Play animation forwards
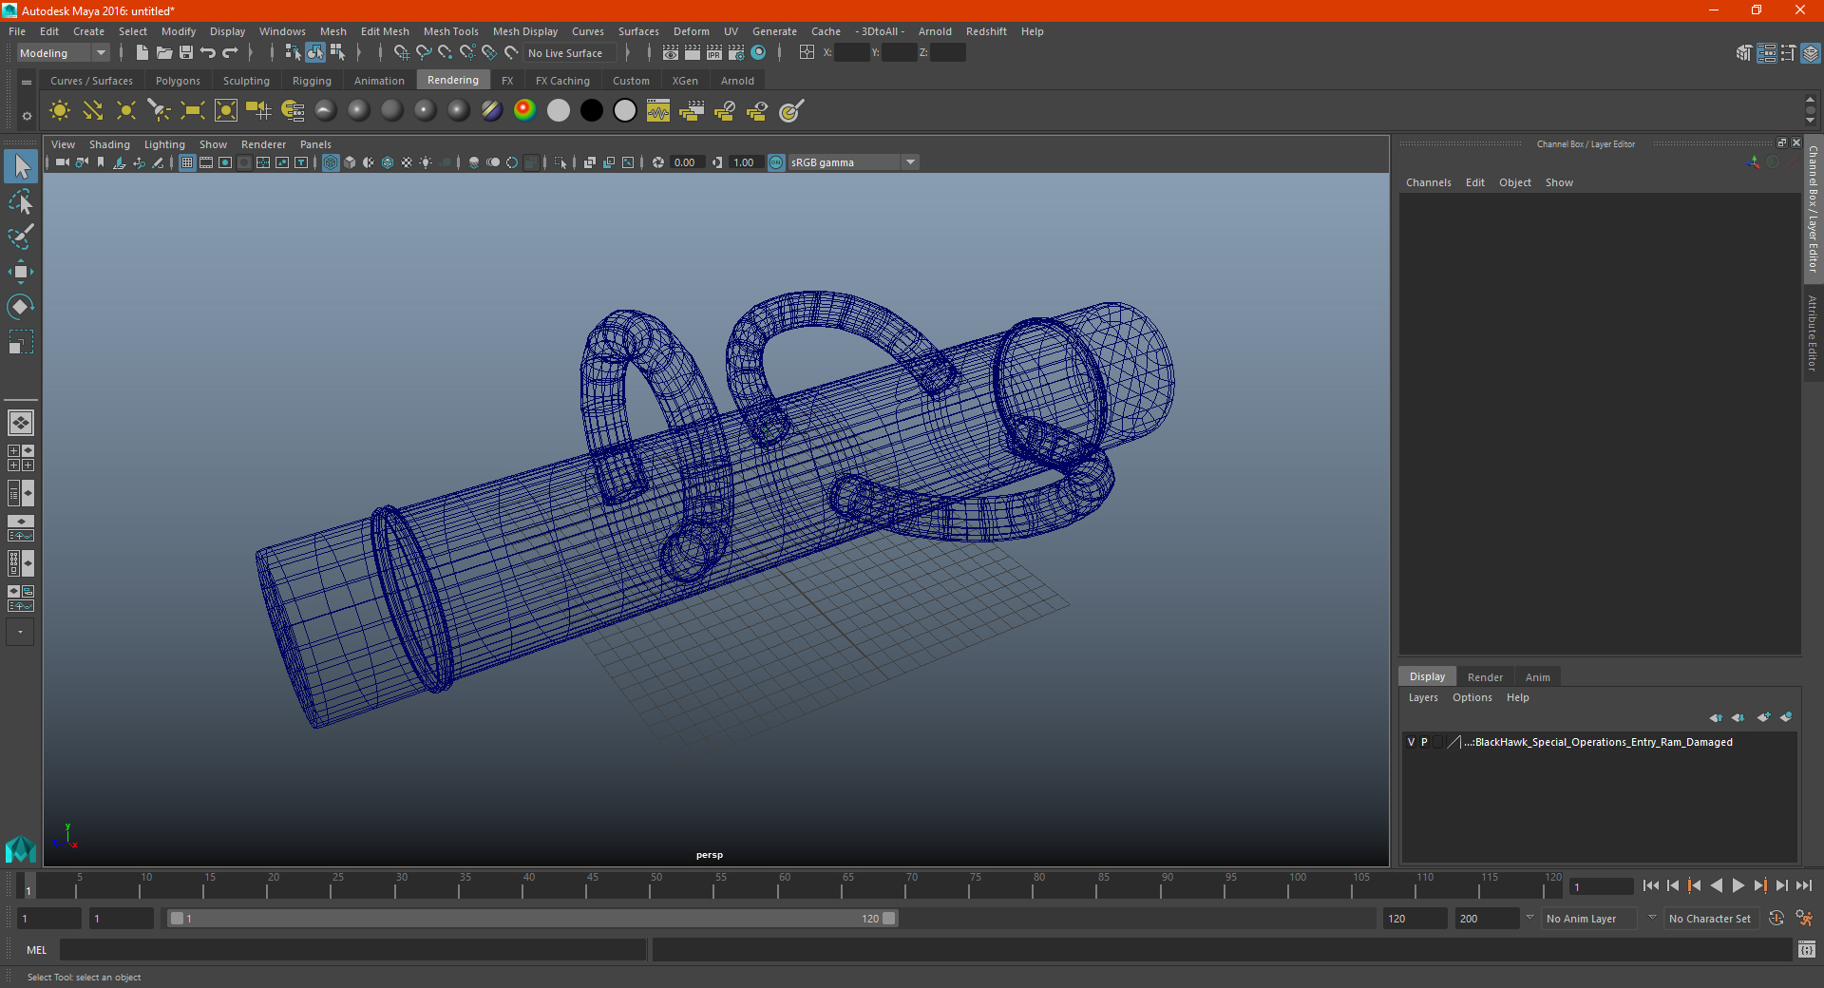Viewport: 1824px width, 988px height. (x=1738, y=885)
